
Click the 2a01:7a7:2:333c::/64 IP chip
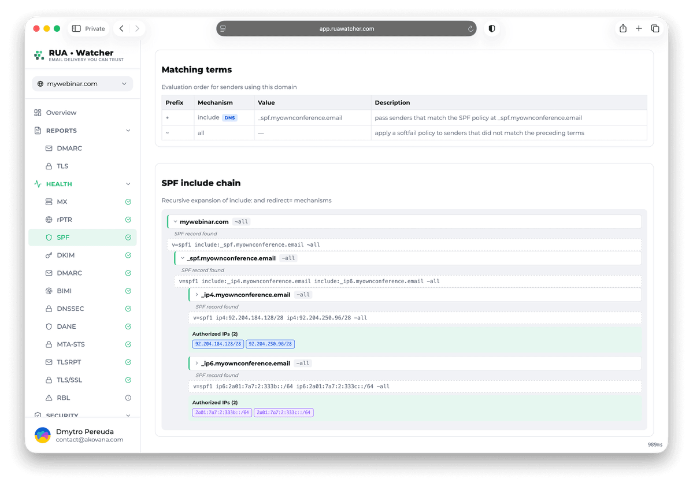284,413
